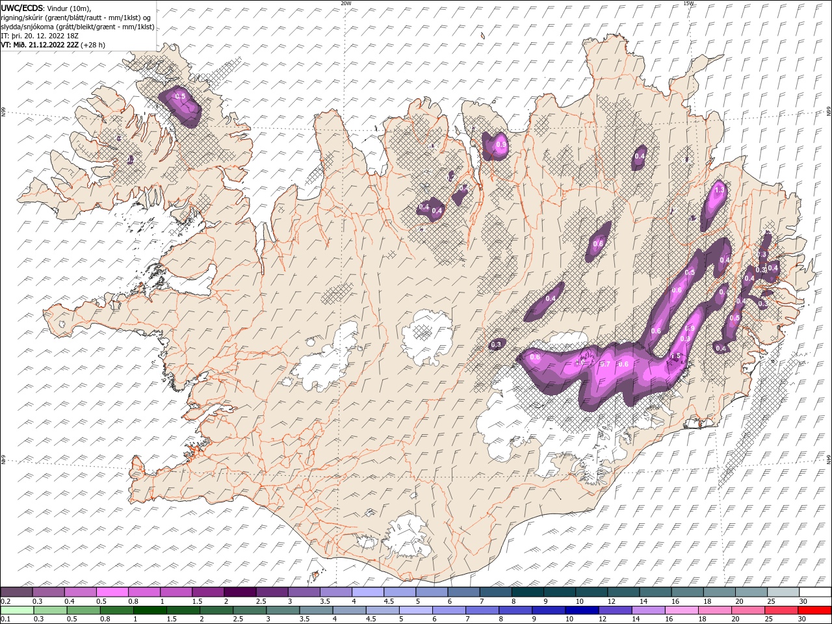
Task: Click lower legend swatch between 25 and 30
Action: (781, 610)
